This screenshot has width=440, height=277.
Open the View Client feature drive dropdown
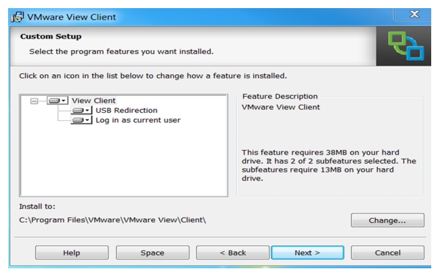58,101
